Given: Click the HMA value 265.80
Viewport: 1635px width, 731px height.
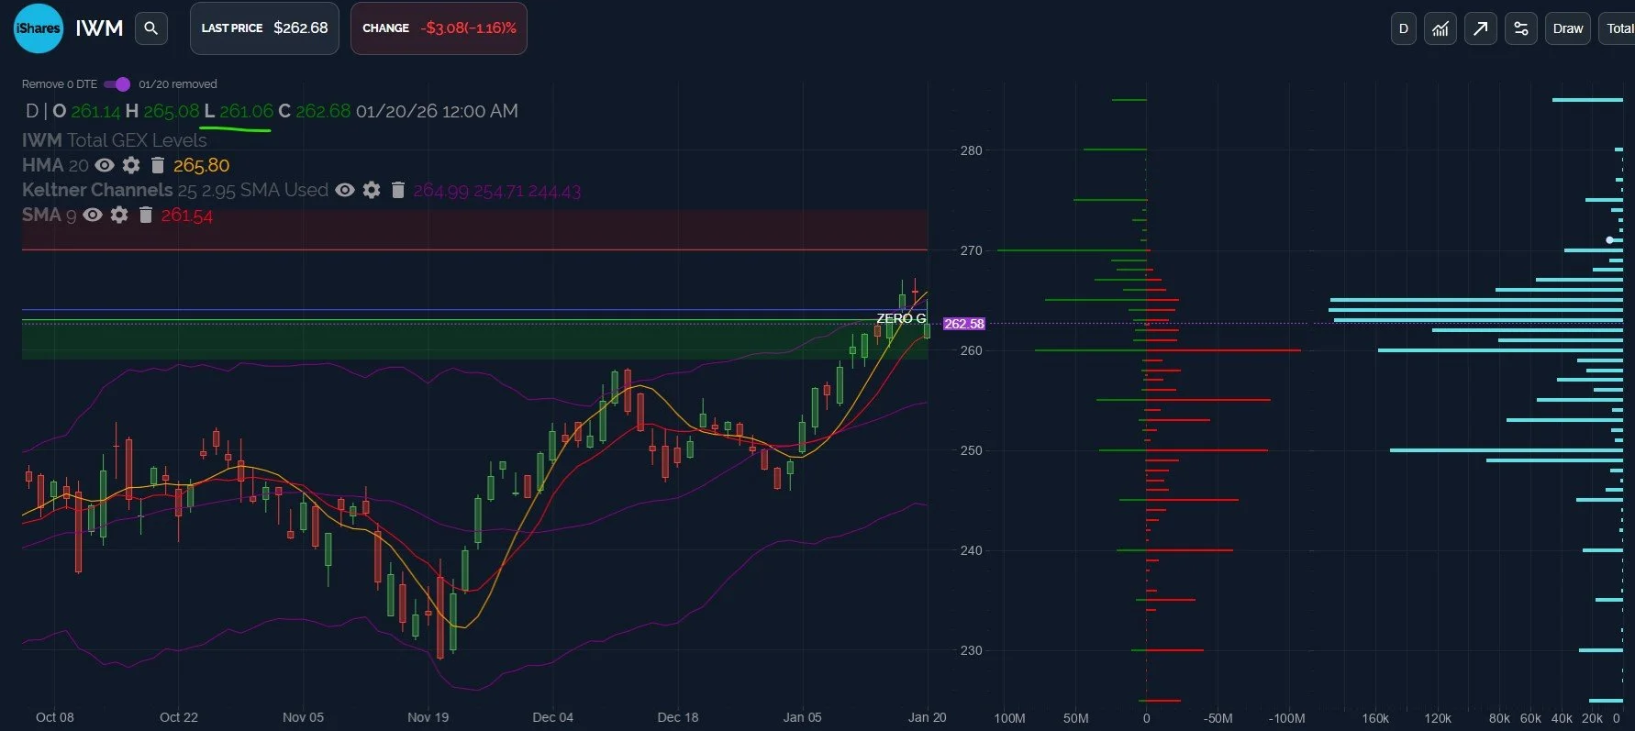Looking at the screenshot, I should point(201,166).
